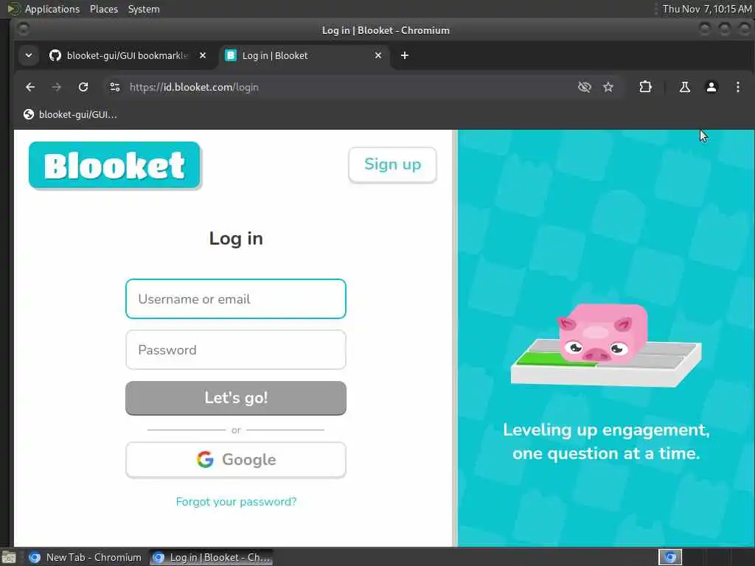Screen dimensions: 755x566
Task: Click the blooket-gui/GUI bookmark in bookmarks bar
Action: (x=70, y=114)
